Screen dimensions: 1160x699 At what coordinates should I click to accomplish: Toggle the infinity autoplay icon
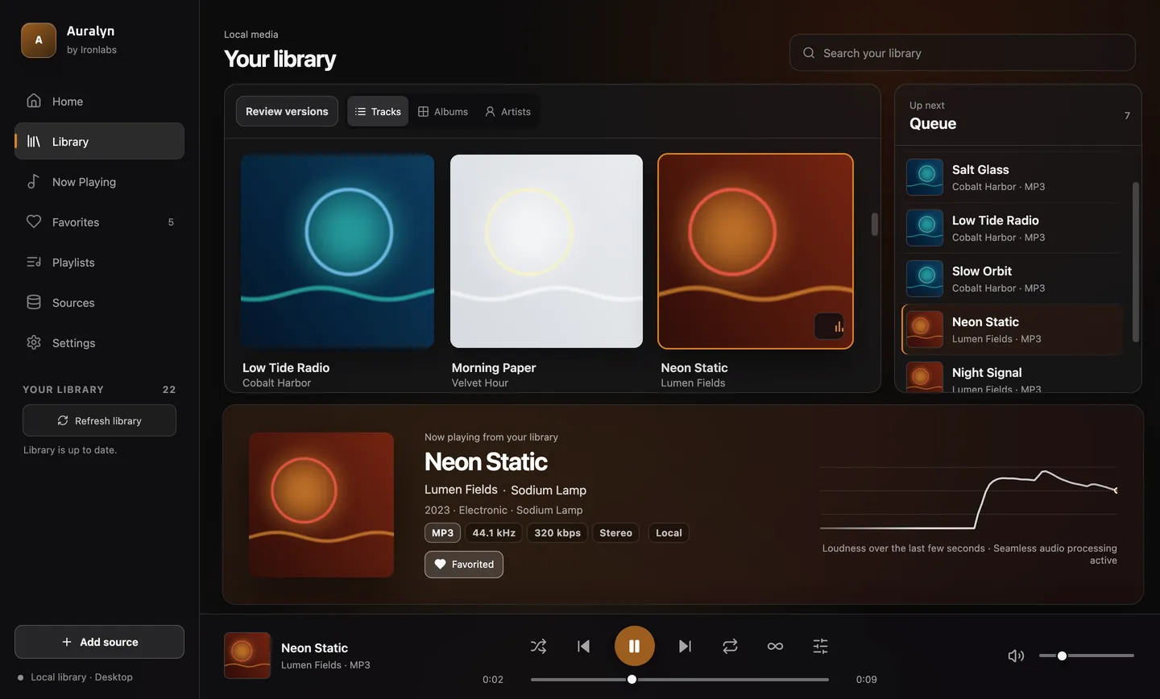click(775, 646)
